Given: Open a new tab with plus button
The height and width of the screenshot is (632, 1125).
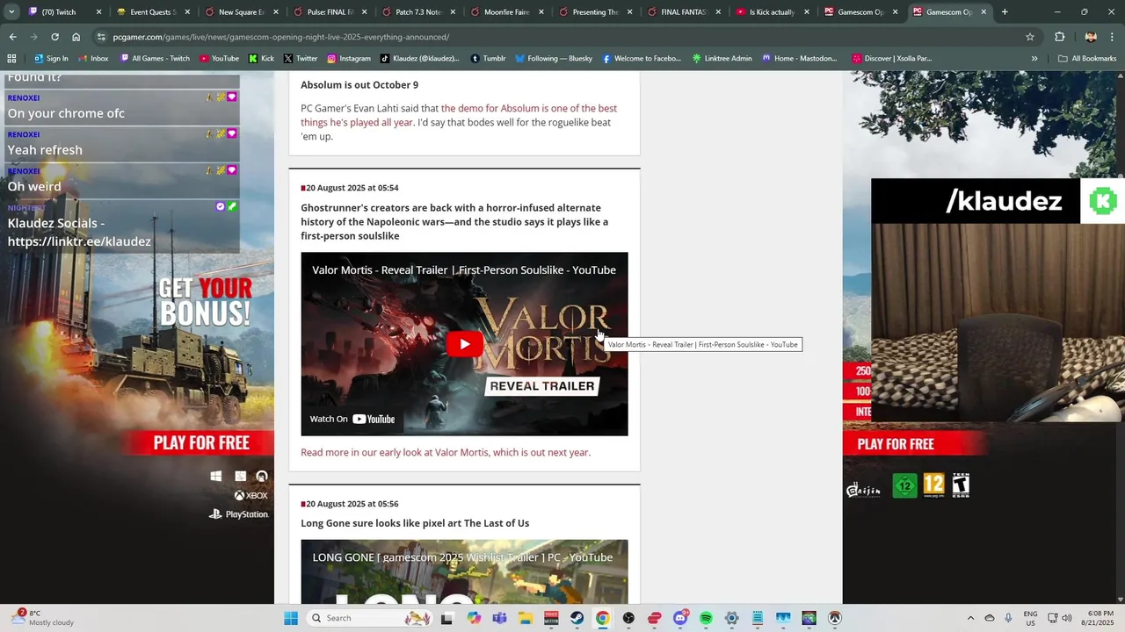Looking at the screenshot, I should 1005,12.
